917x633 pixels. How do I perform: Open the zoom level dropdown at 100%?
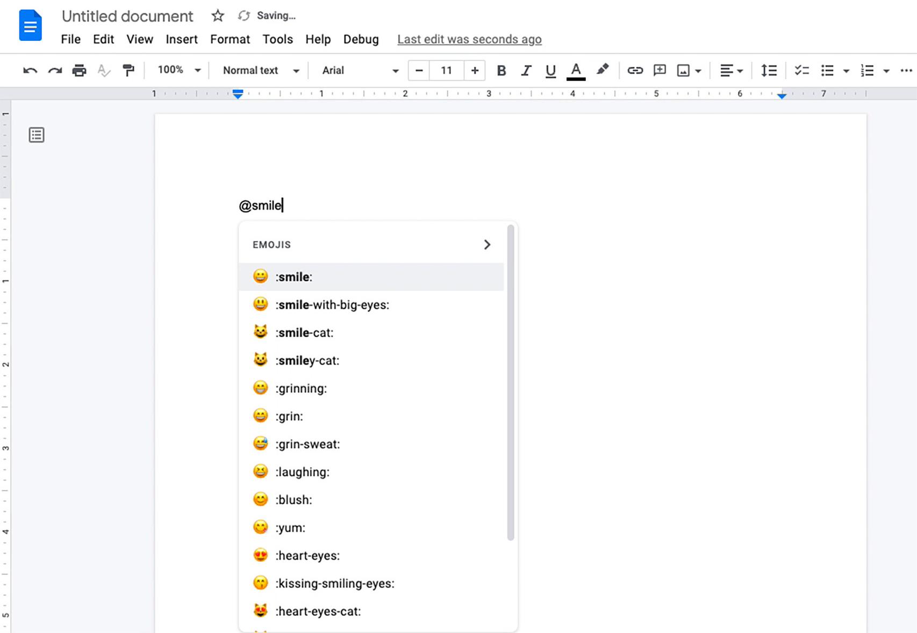pyautogui.click(x=177, y=70)
